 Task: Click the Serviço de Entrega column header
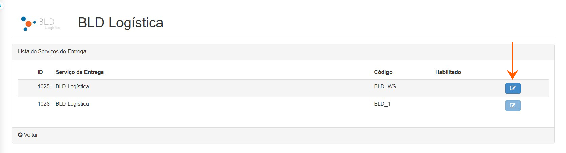coord(80,72)
